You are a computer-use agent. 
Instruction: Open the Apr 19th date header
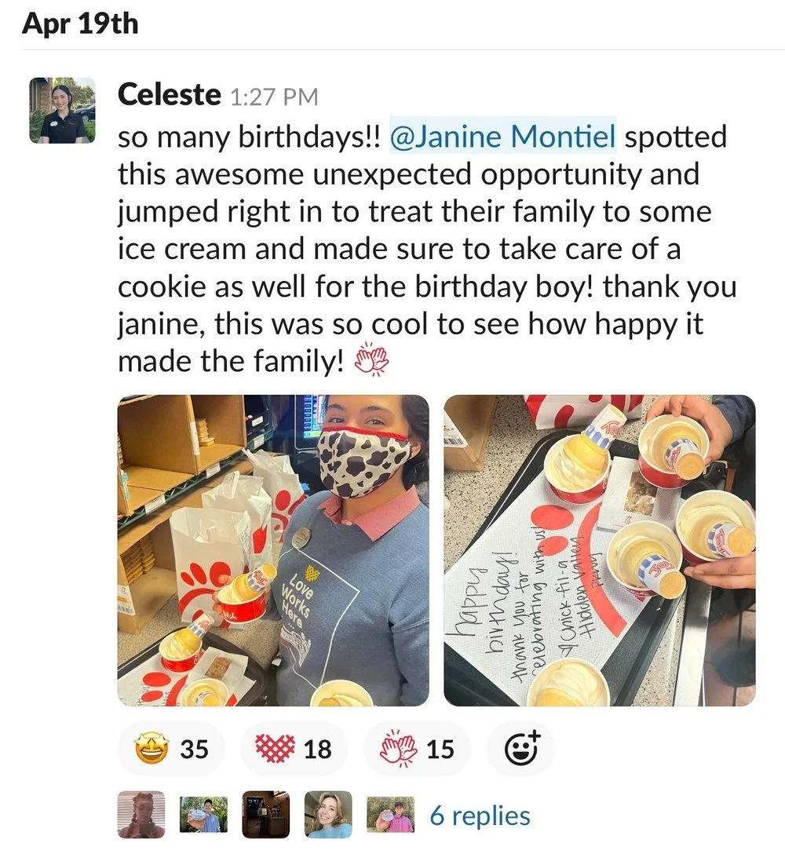pyautogui.click(x=80, y=24)
